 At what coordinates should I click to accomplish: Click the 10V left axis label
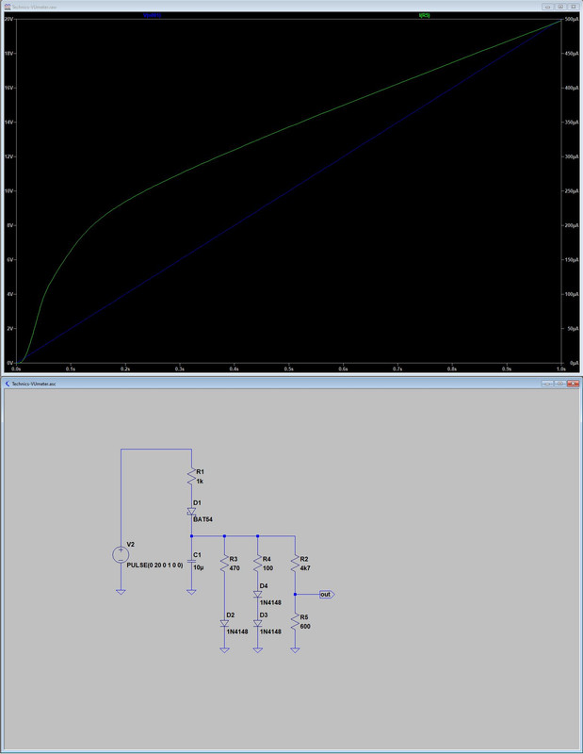8,191
